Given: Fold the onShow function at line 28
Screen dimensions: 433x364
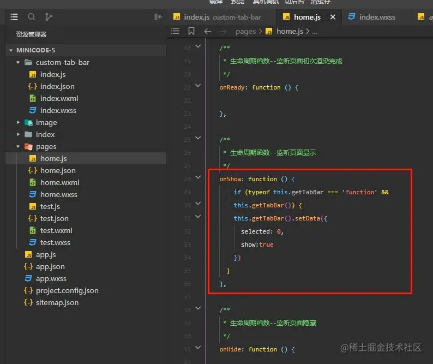Looking at the screenshot, I should (198, 177).
